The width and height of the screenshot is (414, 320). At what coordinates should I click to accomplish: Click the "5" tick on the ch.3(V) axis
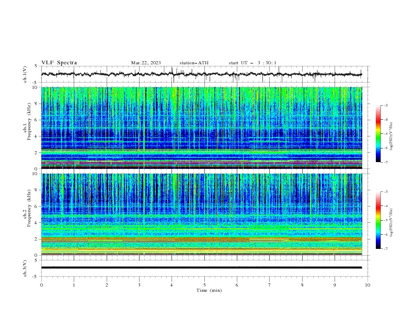36,260
